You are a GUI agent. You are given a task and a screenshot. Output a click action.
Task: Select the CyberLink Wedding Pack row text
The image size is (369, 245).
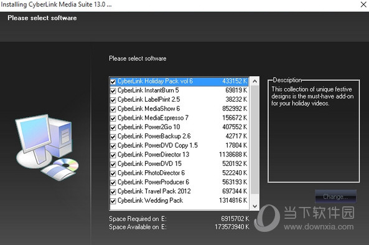tap(150, 201)
